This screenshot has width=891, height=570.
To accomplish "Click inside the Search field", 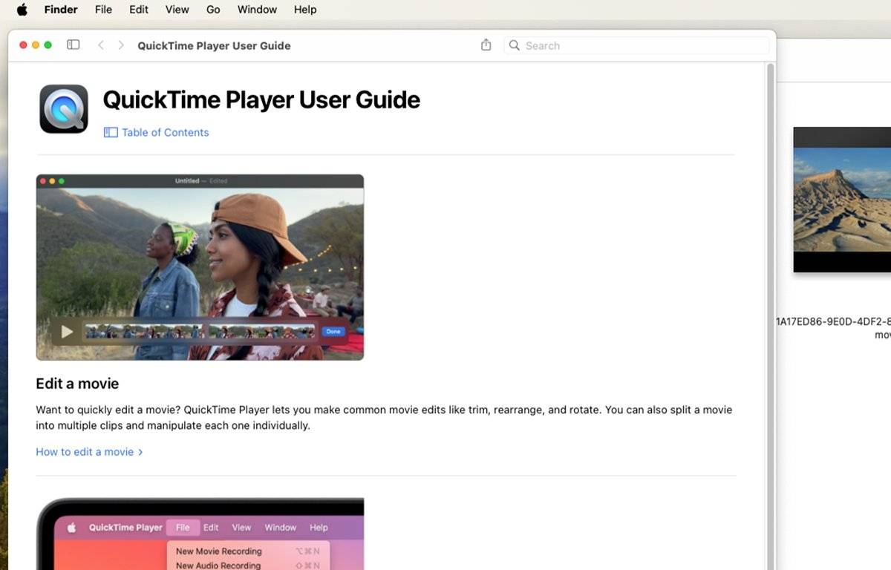I will tap(637, 45).
